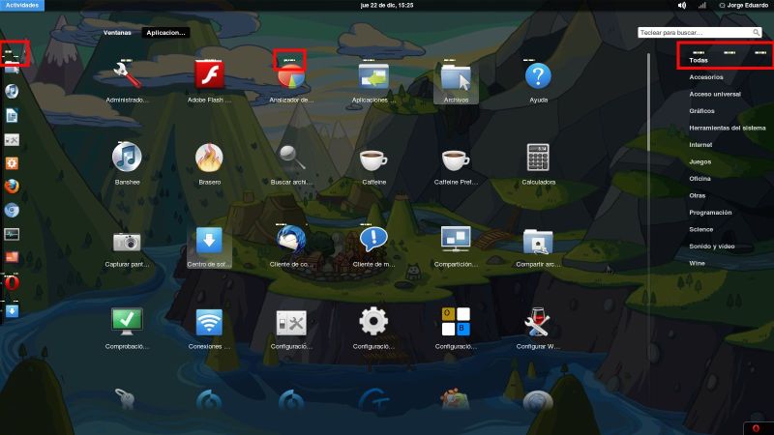Open the Archivos folder icon
This screenshot has width=774, height=435.
coord(456,77)
